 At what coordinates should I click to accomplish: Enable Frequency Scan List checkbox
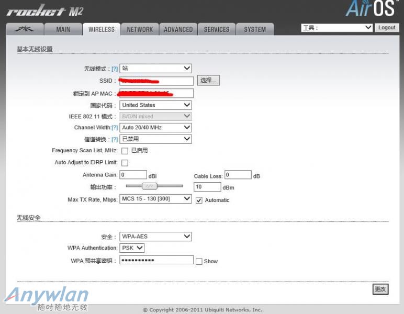click(125, 151)
